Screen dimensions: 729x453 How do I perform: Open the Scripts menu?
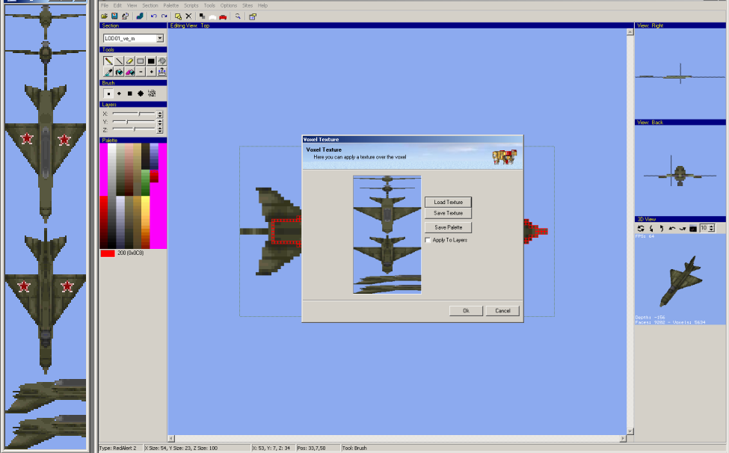[190, 5]
